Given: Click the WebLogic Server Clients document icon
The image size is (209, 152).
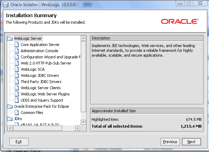Looking at the screenshot, I should pos(16,88).
